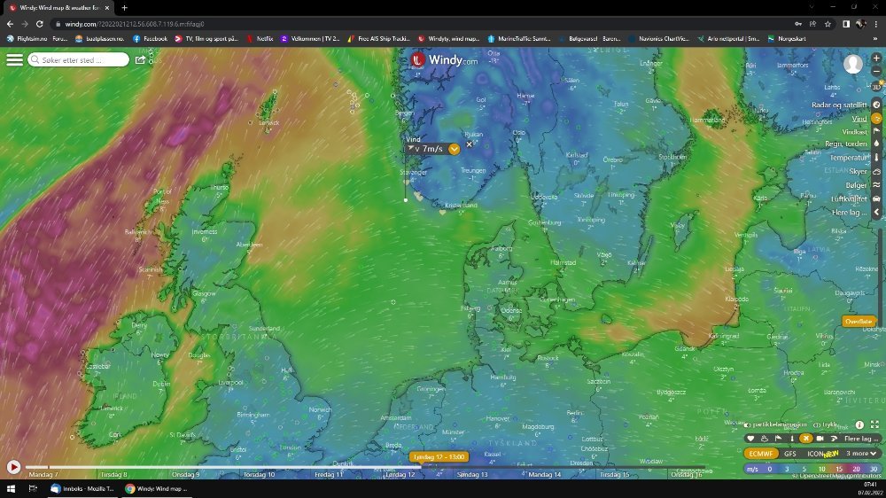Jump timeline to Torsdag 10
This screenshot has height=498, width=886.
[x=259, y=475]
